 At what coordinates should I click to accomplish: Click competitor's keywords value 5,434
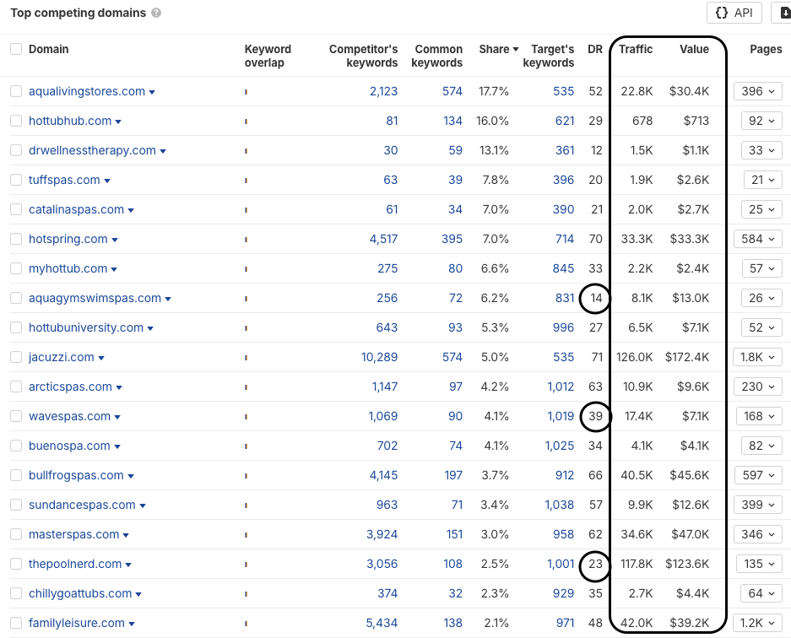(382, 623)
